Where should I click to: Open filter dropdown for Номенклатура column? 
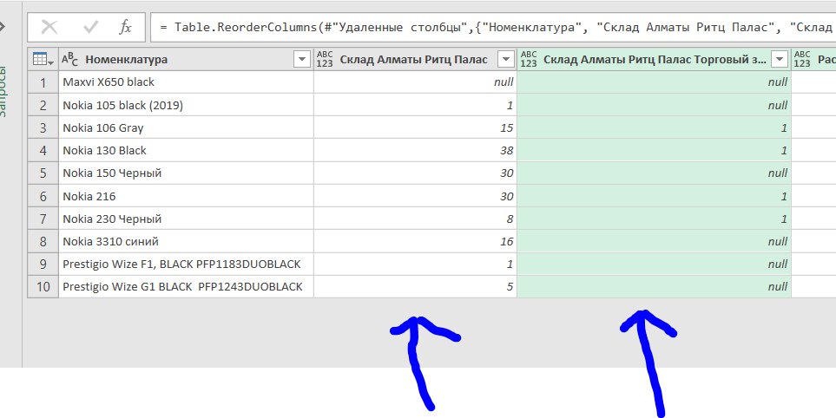[302, 60]
